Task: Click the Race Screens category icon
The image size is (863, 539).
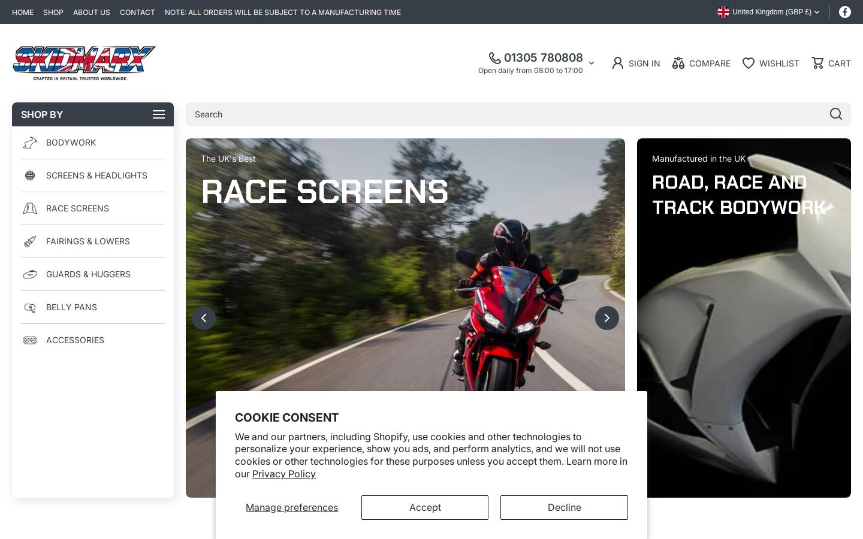Action: click(x=30, y=208)
